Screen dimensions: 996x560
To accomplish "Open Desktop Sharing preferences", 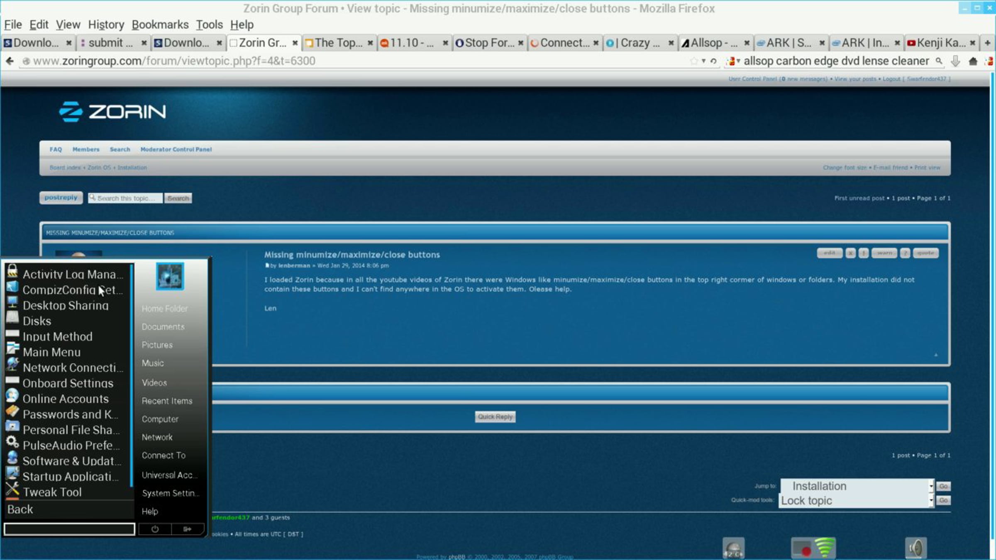I will click(x=68, y=305).
